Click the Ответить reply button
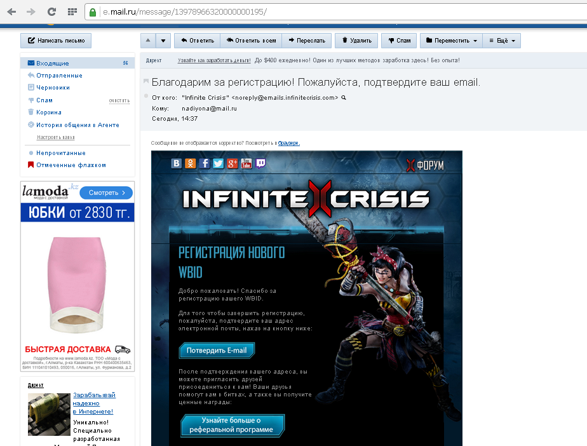 [x=198, y=41]
